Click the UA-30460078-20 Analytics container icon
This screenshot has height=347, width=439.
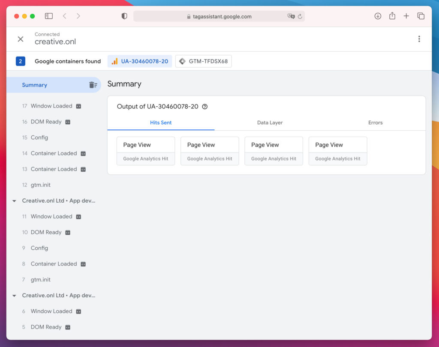(x=114, y=61)
